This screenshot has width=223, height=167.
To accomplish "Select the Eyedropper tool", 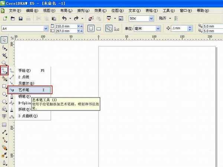I will (4, 155).
